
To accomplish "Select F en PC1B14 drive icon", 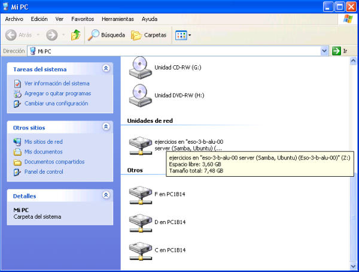I will point(140,195).
